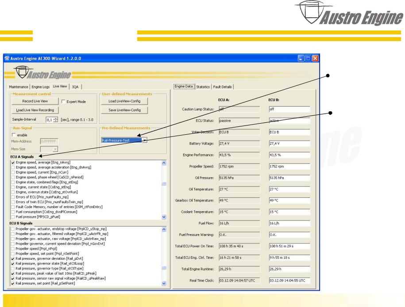The height and width of the screenshot is (307, 405).
Task: Check Fault Code Memory number of entries
Action: click(13, 207)
